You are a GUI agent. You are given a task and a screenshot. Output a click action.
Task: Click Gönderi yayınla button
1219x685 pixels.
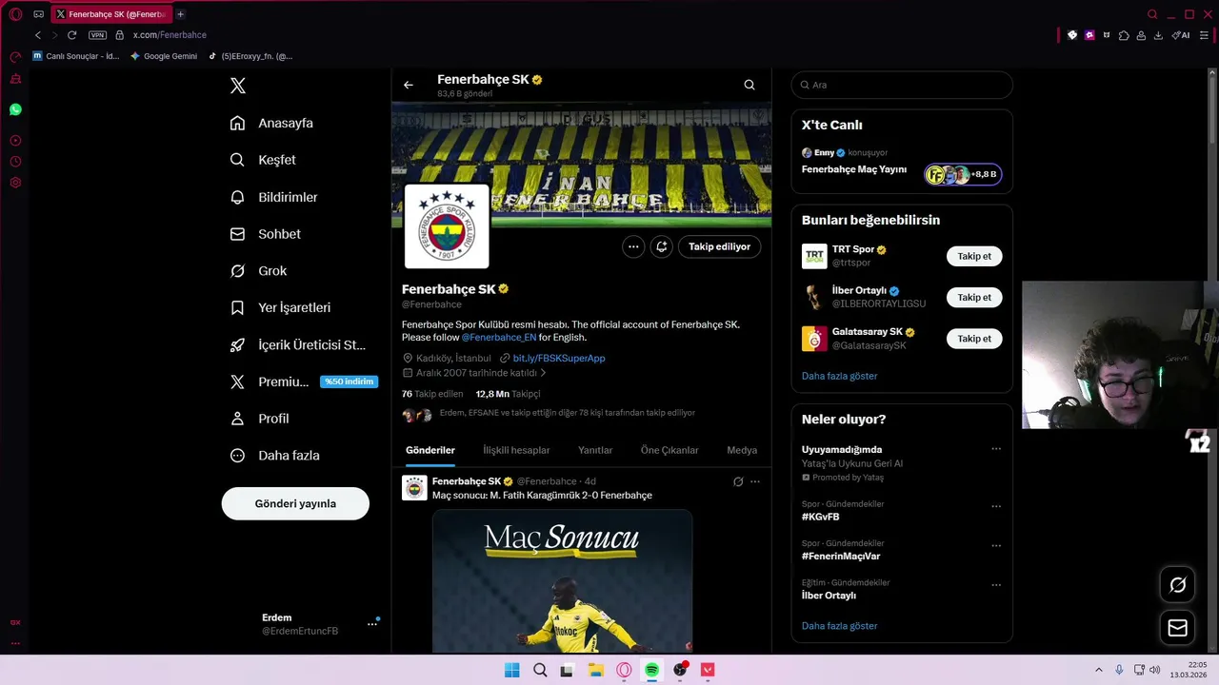[295, 503]
